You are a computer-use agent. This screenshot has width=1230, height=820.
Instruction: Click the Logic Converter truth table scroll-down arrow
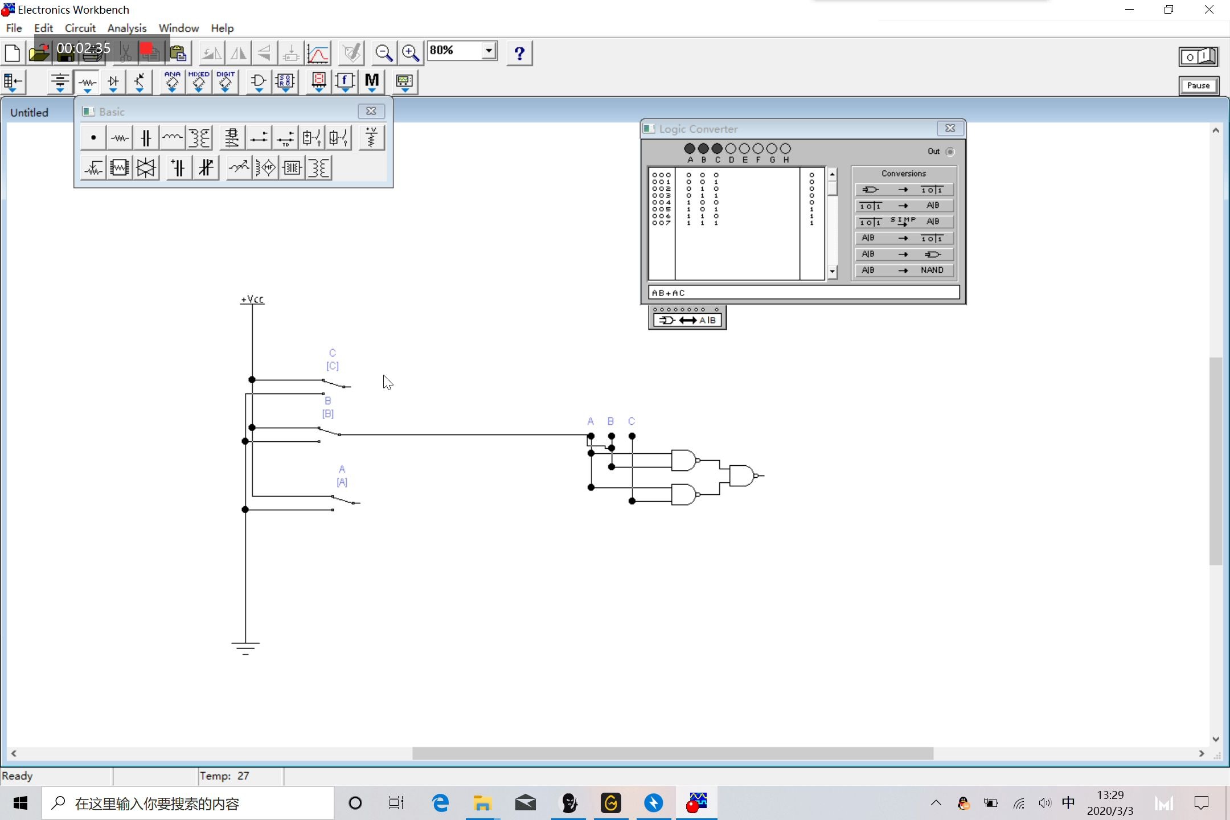(833, 272)
